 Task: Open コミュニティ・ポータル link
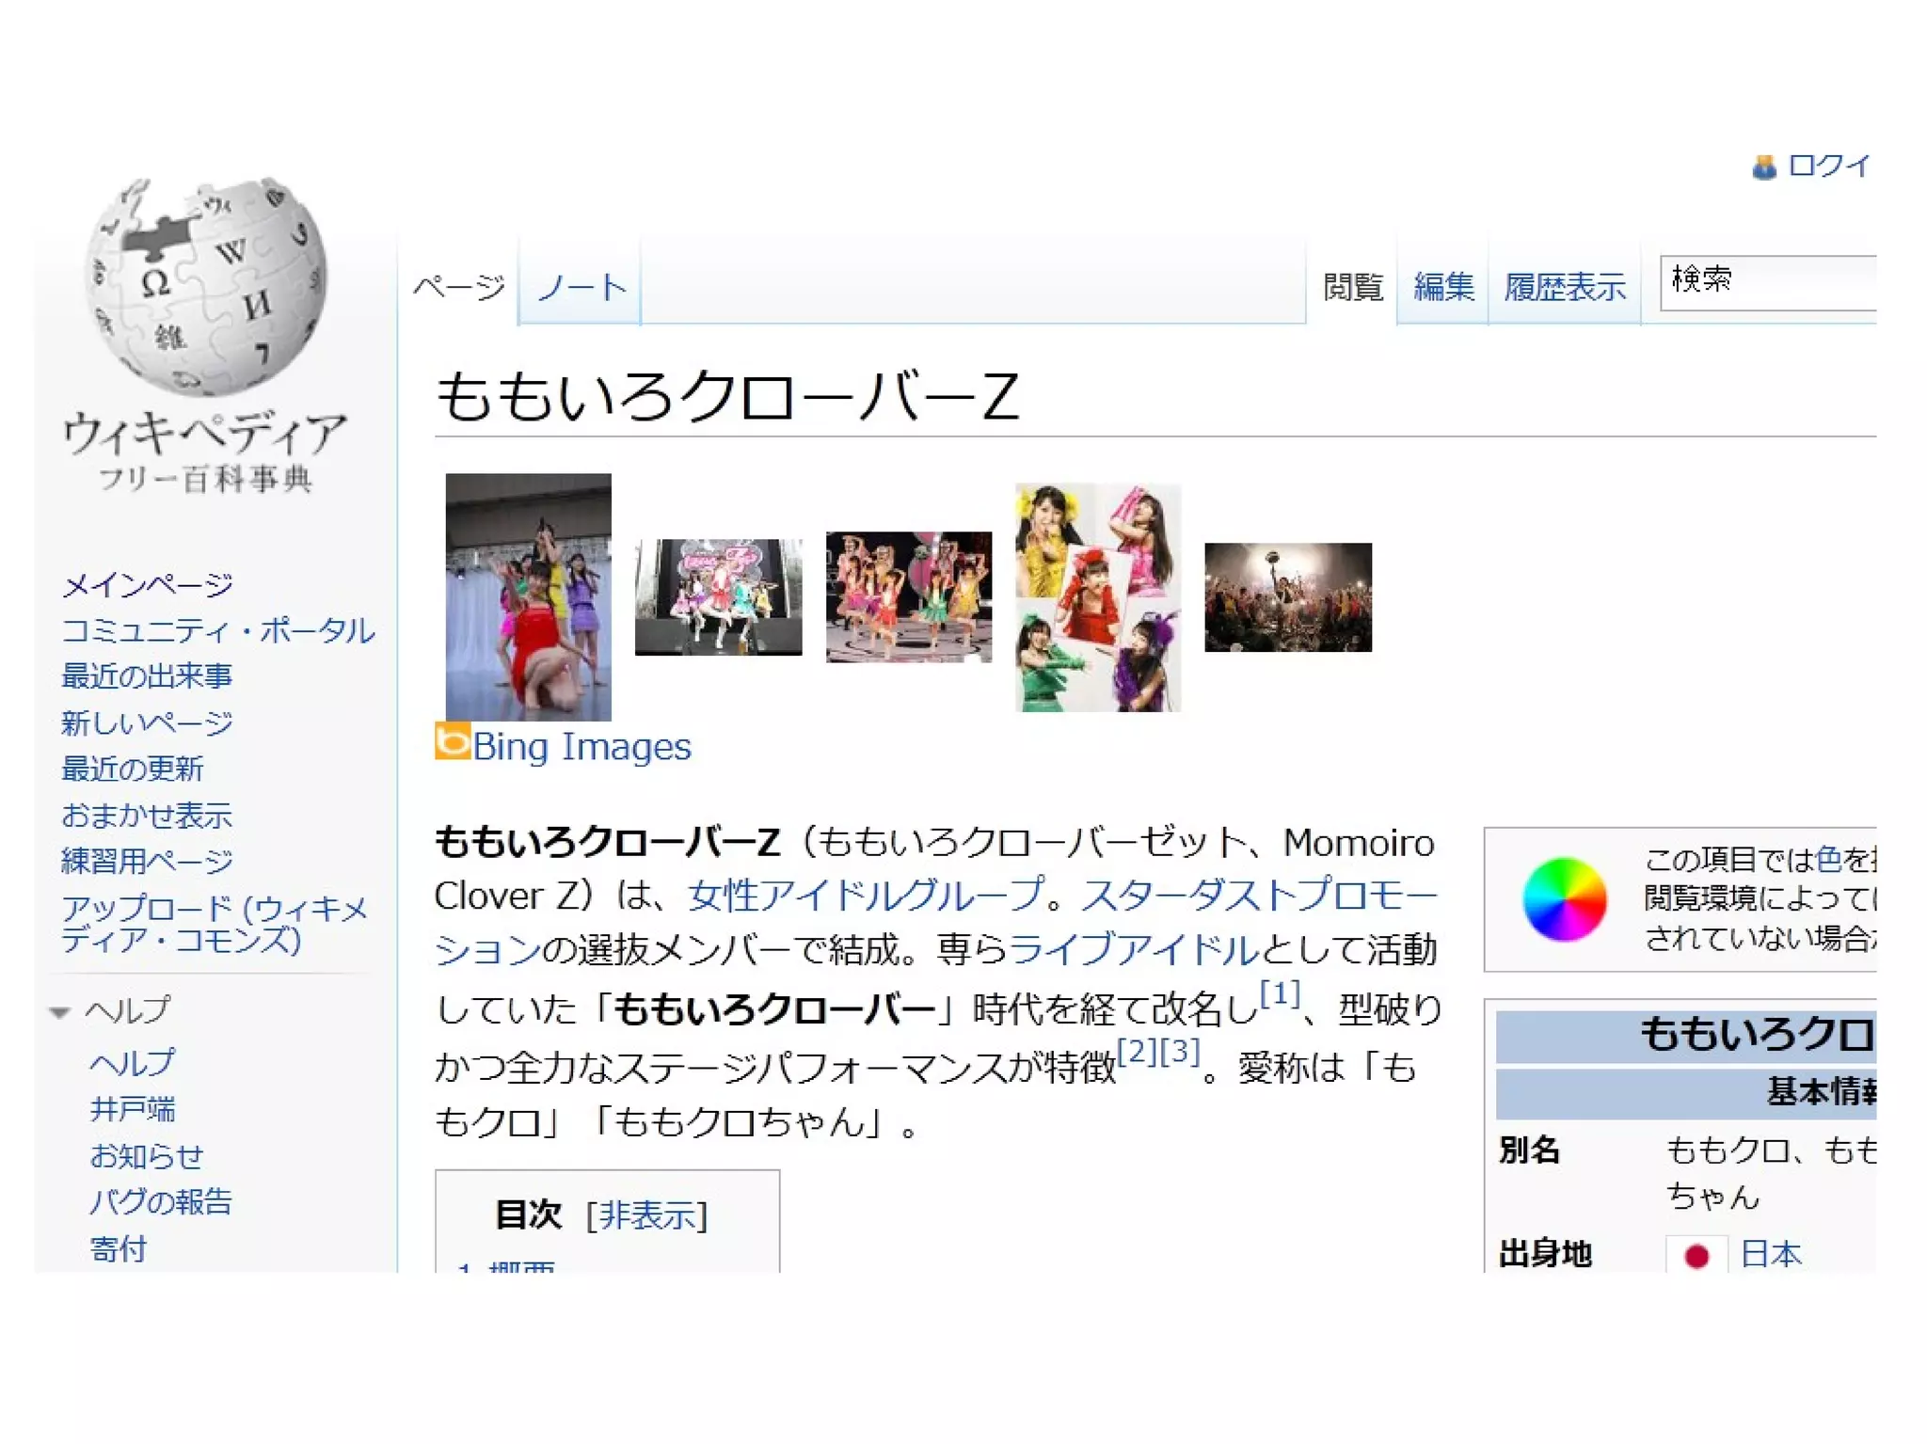[217, 630]
